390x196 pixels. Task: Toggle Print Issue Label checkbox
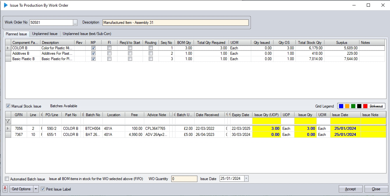[x=43, y=189]
